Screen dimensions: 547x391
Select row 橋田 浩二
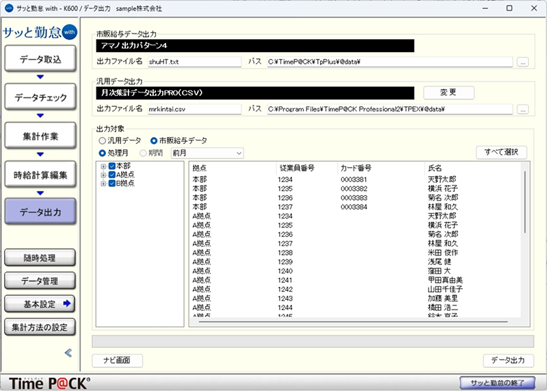click(x=356, y=307)
